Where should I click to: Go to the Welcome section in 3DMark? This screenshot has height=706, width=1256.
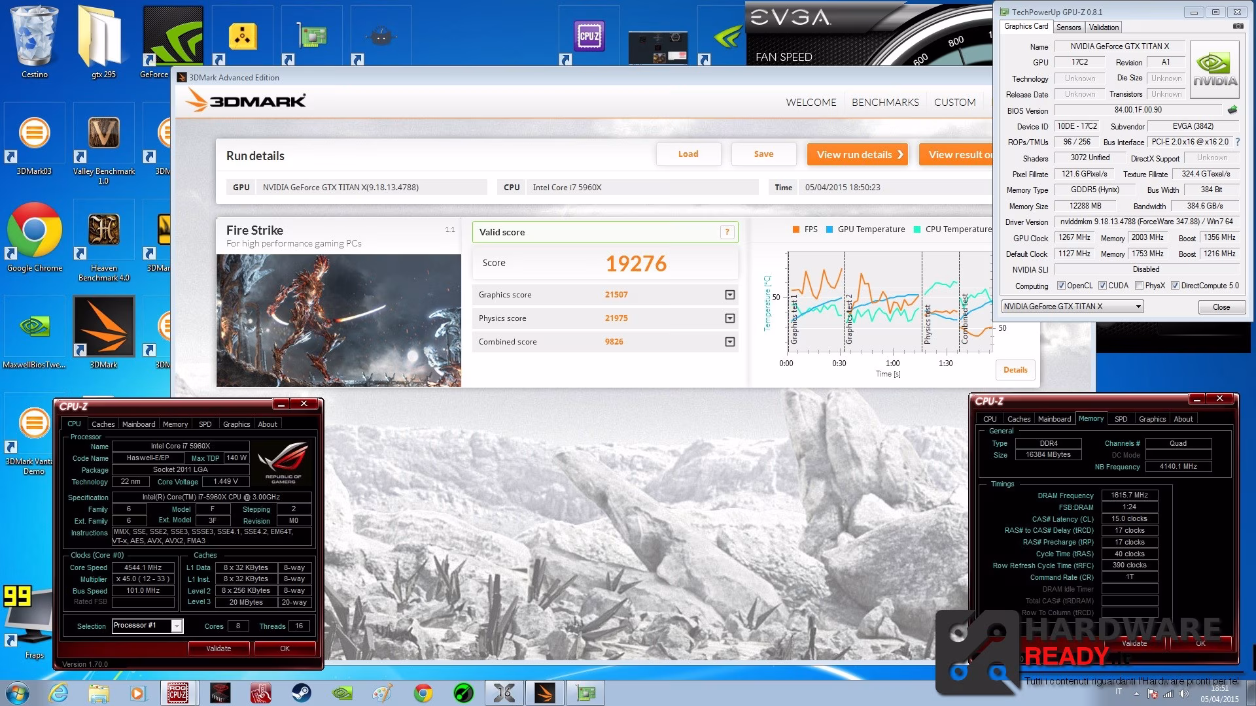(811, 103)
